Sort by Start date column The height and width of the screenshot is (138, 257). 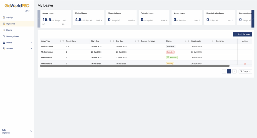click(111, 41)
